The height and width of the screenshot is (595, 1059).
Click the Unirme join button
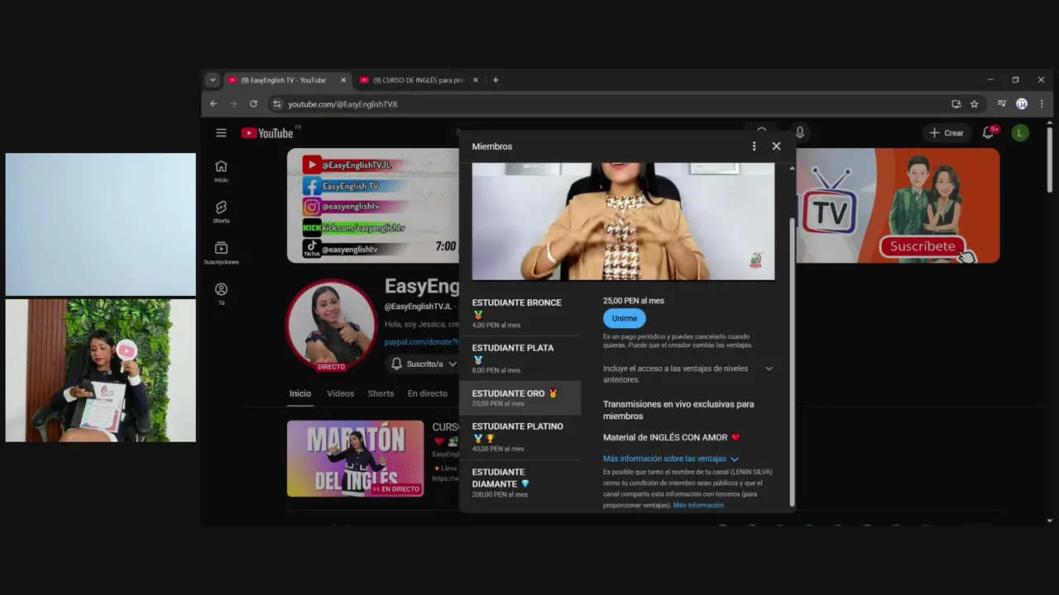[x=625, y=318]
